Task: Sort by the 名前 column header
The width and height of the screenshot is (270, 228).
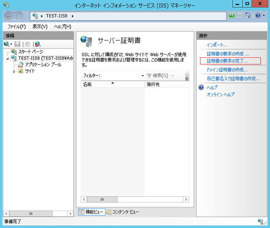Action: click(x=112, y=84)
